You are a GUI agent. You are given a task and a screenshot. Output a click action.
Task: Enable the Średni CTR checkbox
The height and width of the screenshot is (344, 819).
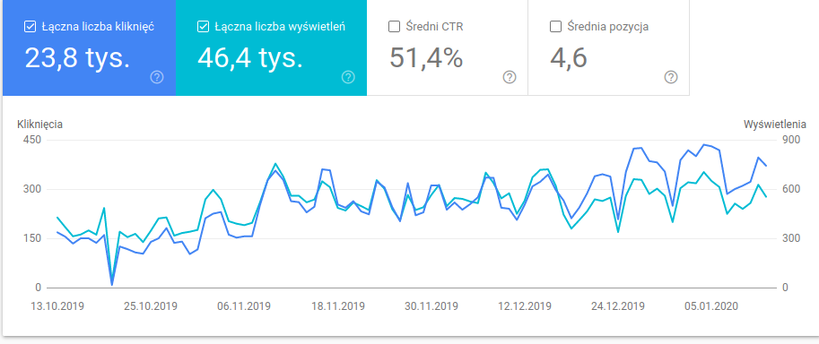coord(395,27)
